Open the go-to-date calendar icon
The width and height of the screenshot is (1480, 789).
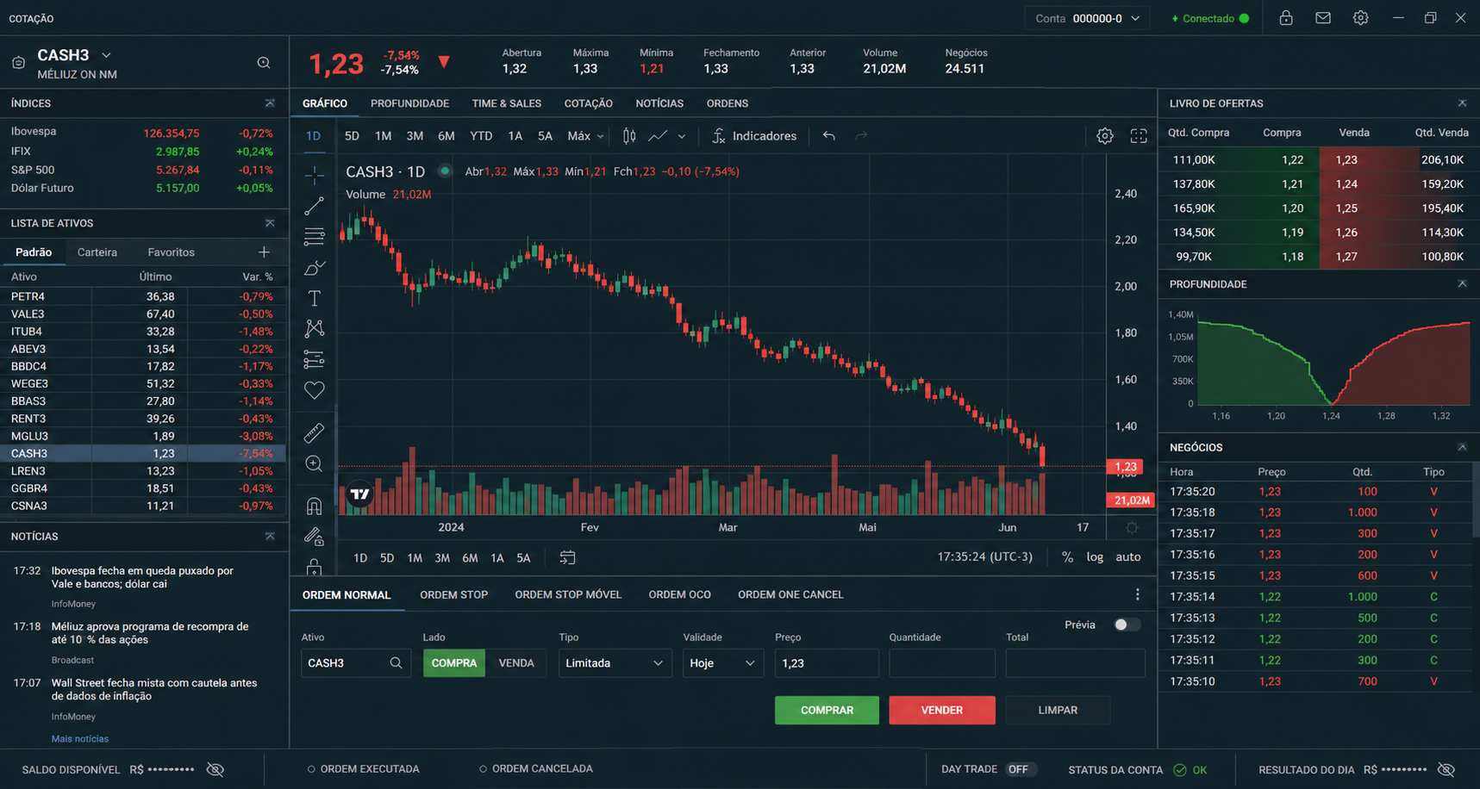click(x=567, y=557)
